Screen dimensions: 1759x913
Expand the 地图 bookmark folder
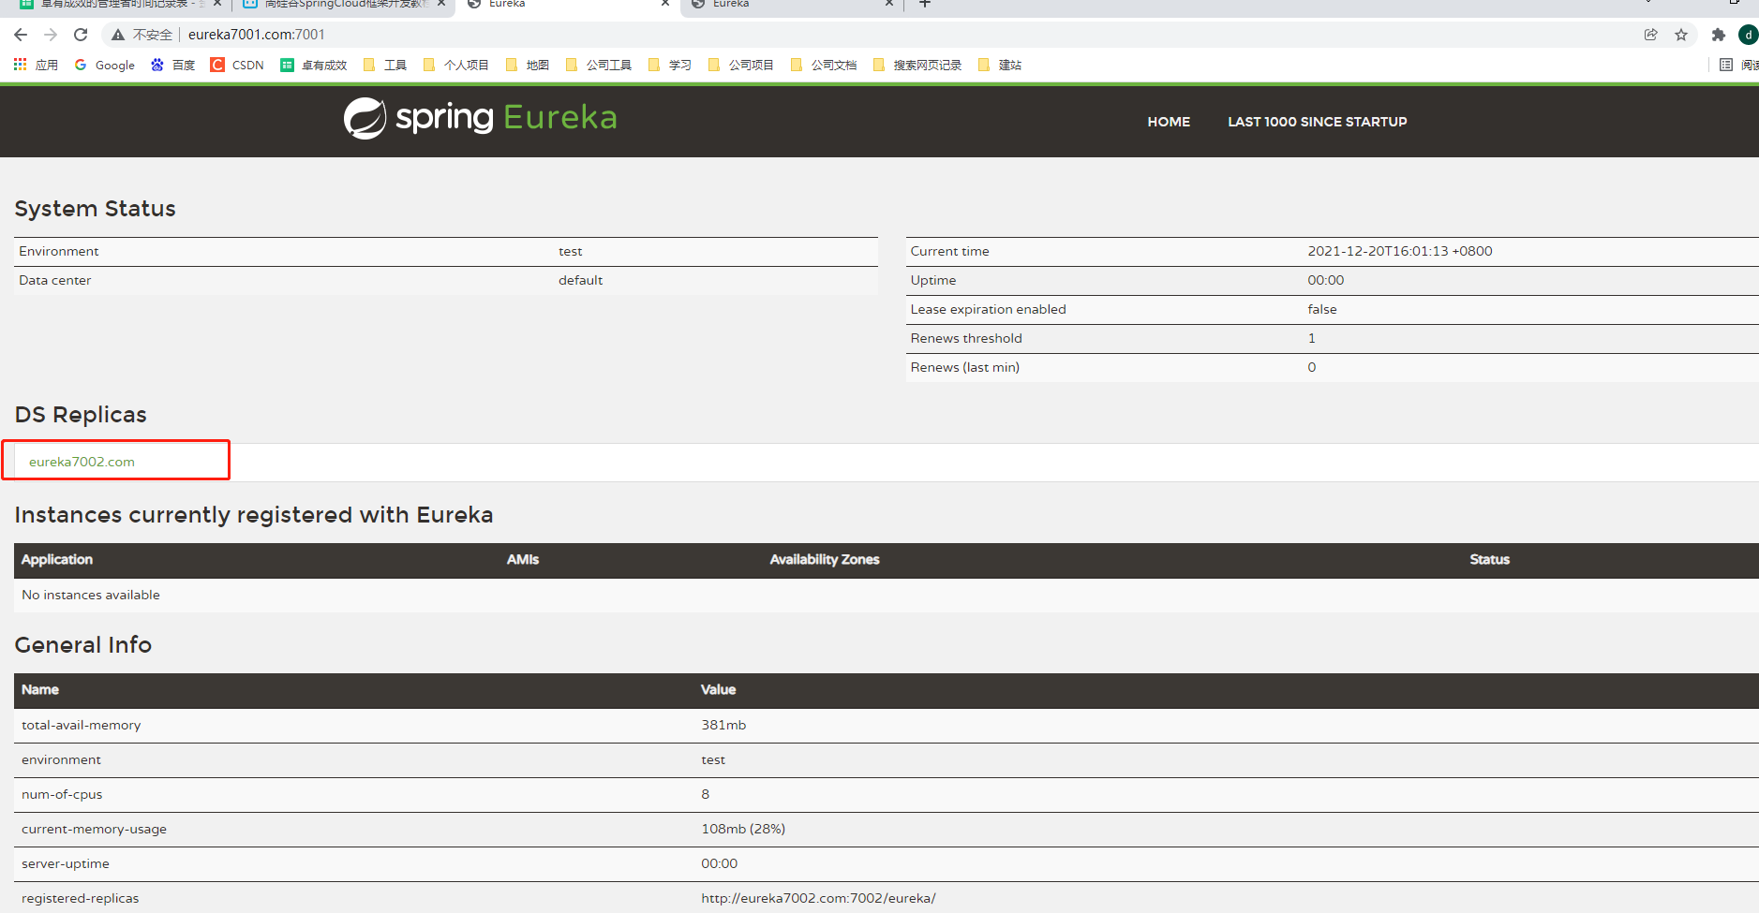point(528,65)
